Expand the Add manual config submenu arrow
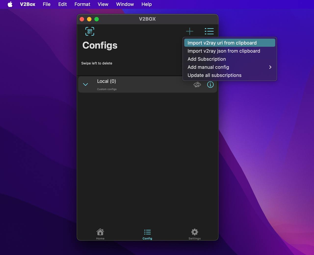The image size is (314, 255). [x=270, y=67]
